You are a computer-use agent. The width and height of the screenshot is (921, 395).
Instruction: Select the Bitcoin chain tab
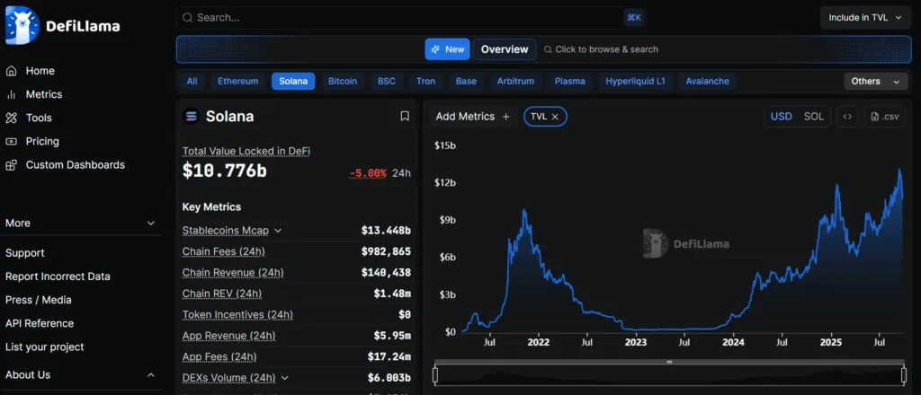coord(343,82)
